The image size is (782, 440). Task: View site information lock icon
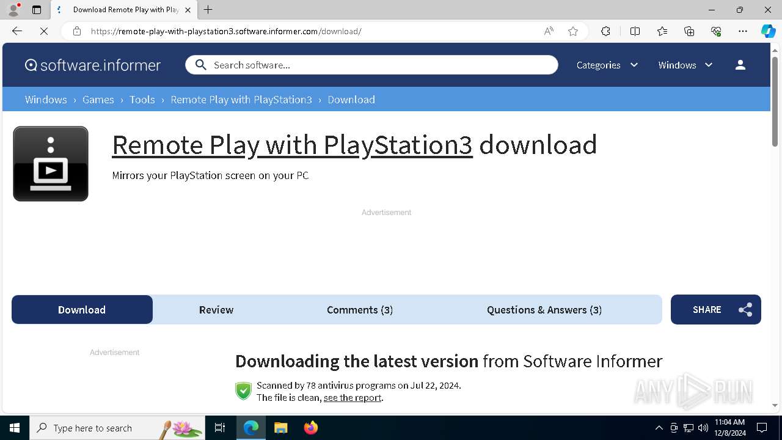77,31
